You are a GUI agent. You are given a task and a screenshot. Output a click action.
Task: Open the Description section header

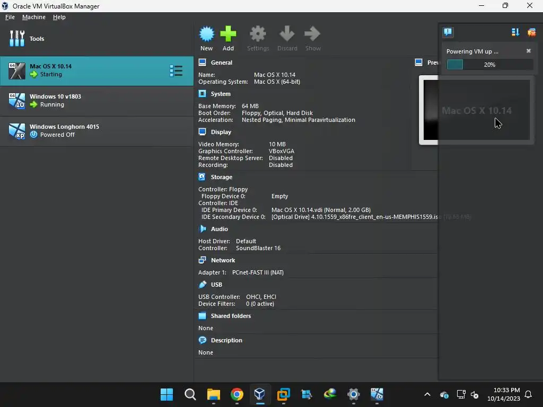click(226, 340)
